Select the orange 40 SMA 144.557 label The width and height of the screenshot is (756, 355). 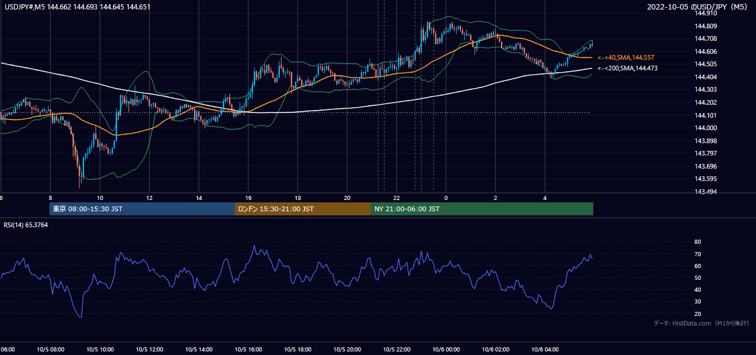coord(626,57)
